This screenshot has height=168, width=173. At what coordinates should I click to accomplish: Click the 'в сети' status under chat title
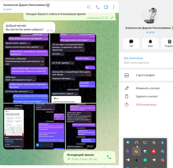[x=8, y=9]
